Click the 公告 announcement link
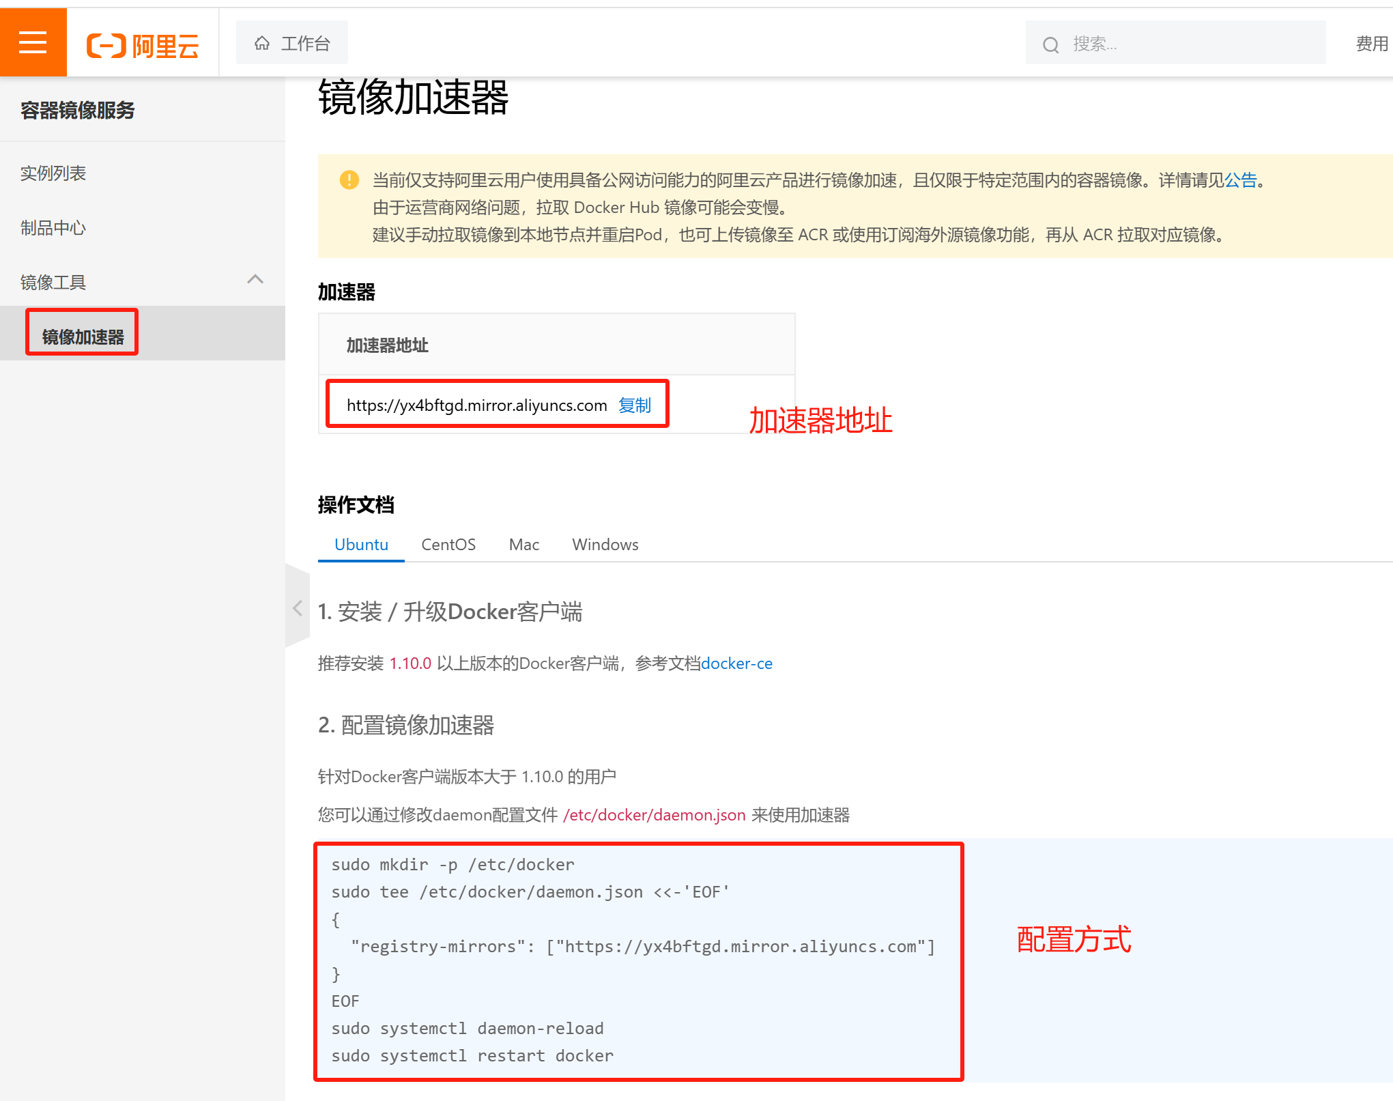Viewport: 1393px width, 1101px height. point(1240,180)
